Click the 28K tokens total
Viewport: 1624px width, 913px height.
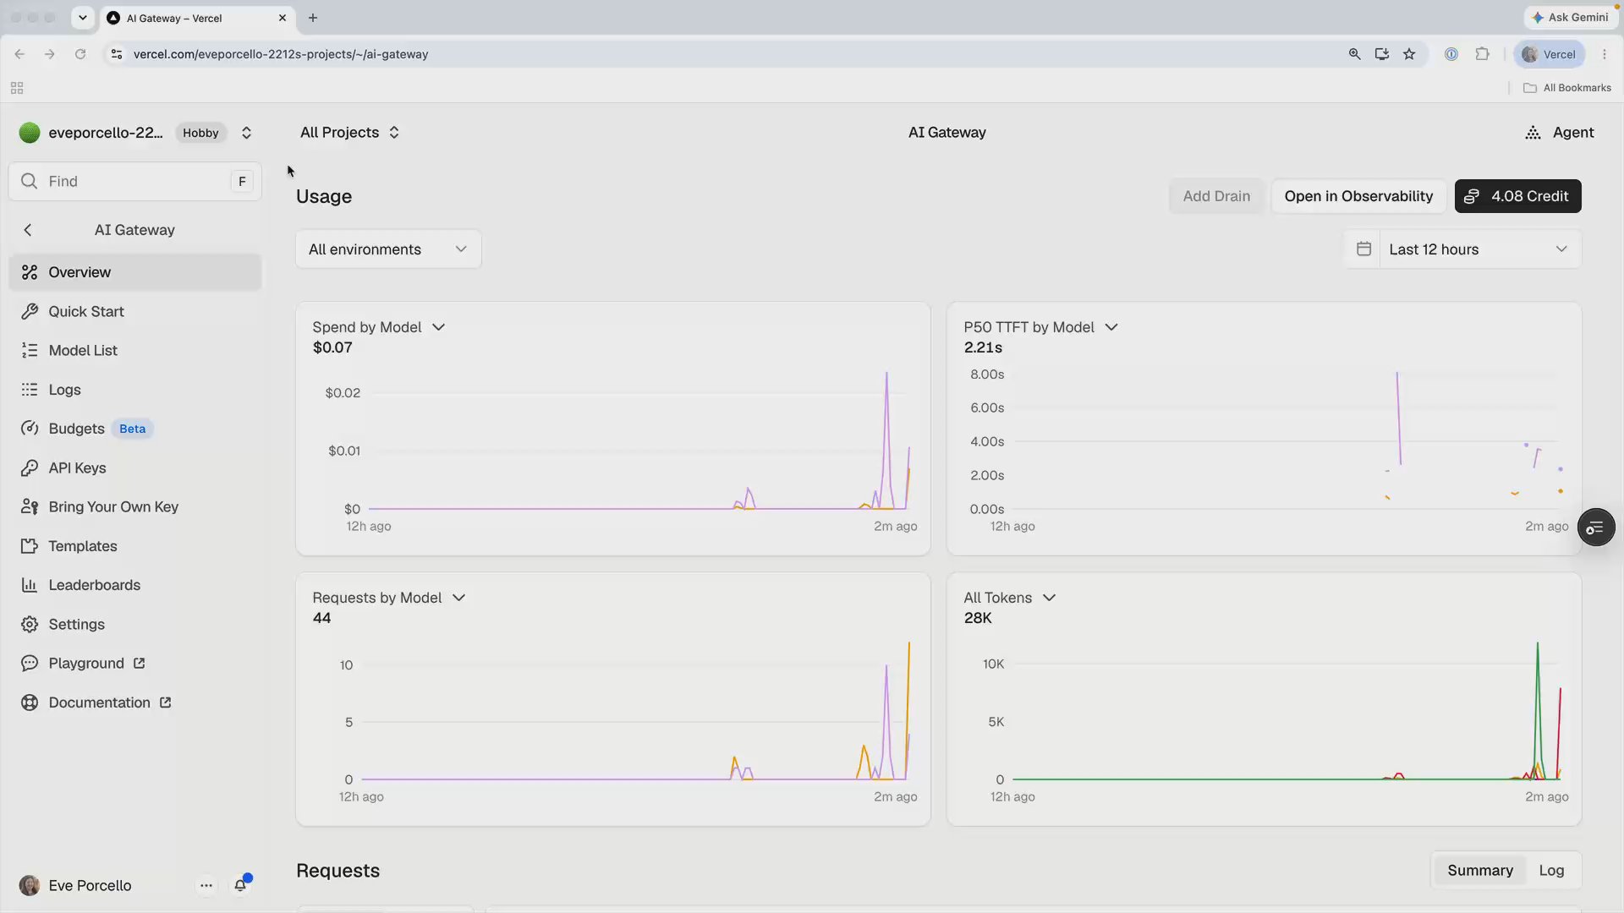click(x=978, y=618)
